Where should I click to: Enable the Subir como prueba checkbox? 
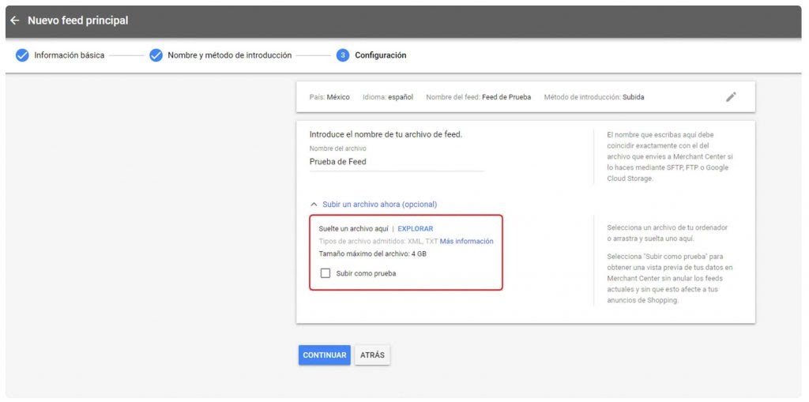click(325, 273)
